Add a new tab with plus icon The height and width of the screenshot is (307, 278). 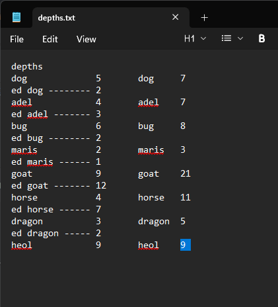point(204,18)
